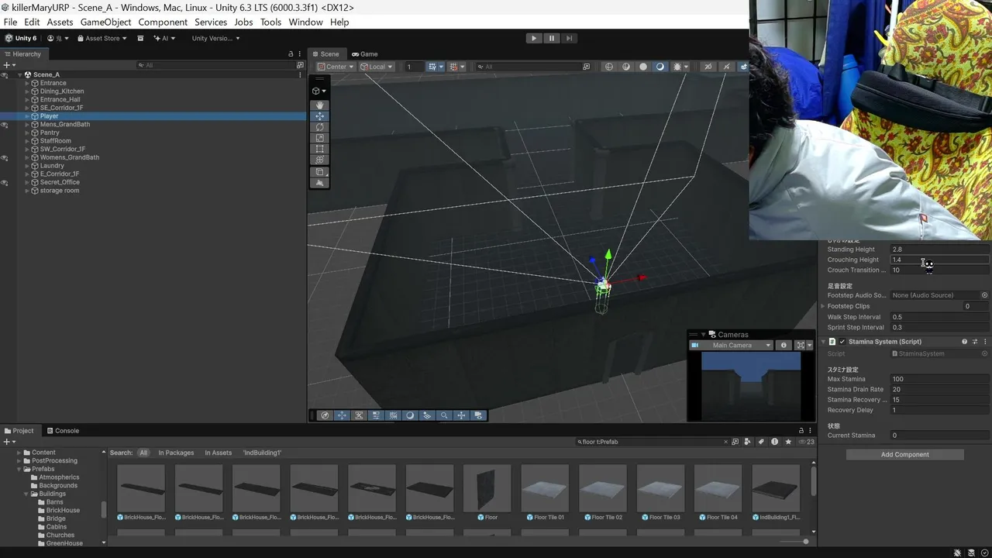Open Stamina System help icon
The height and width of the screenshot is (558, 992).
[965, 342]
